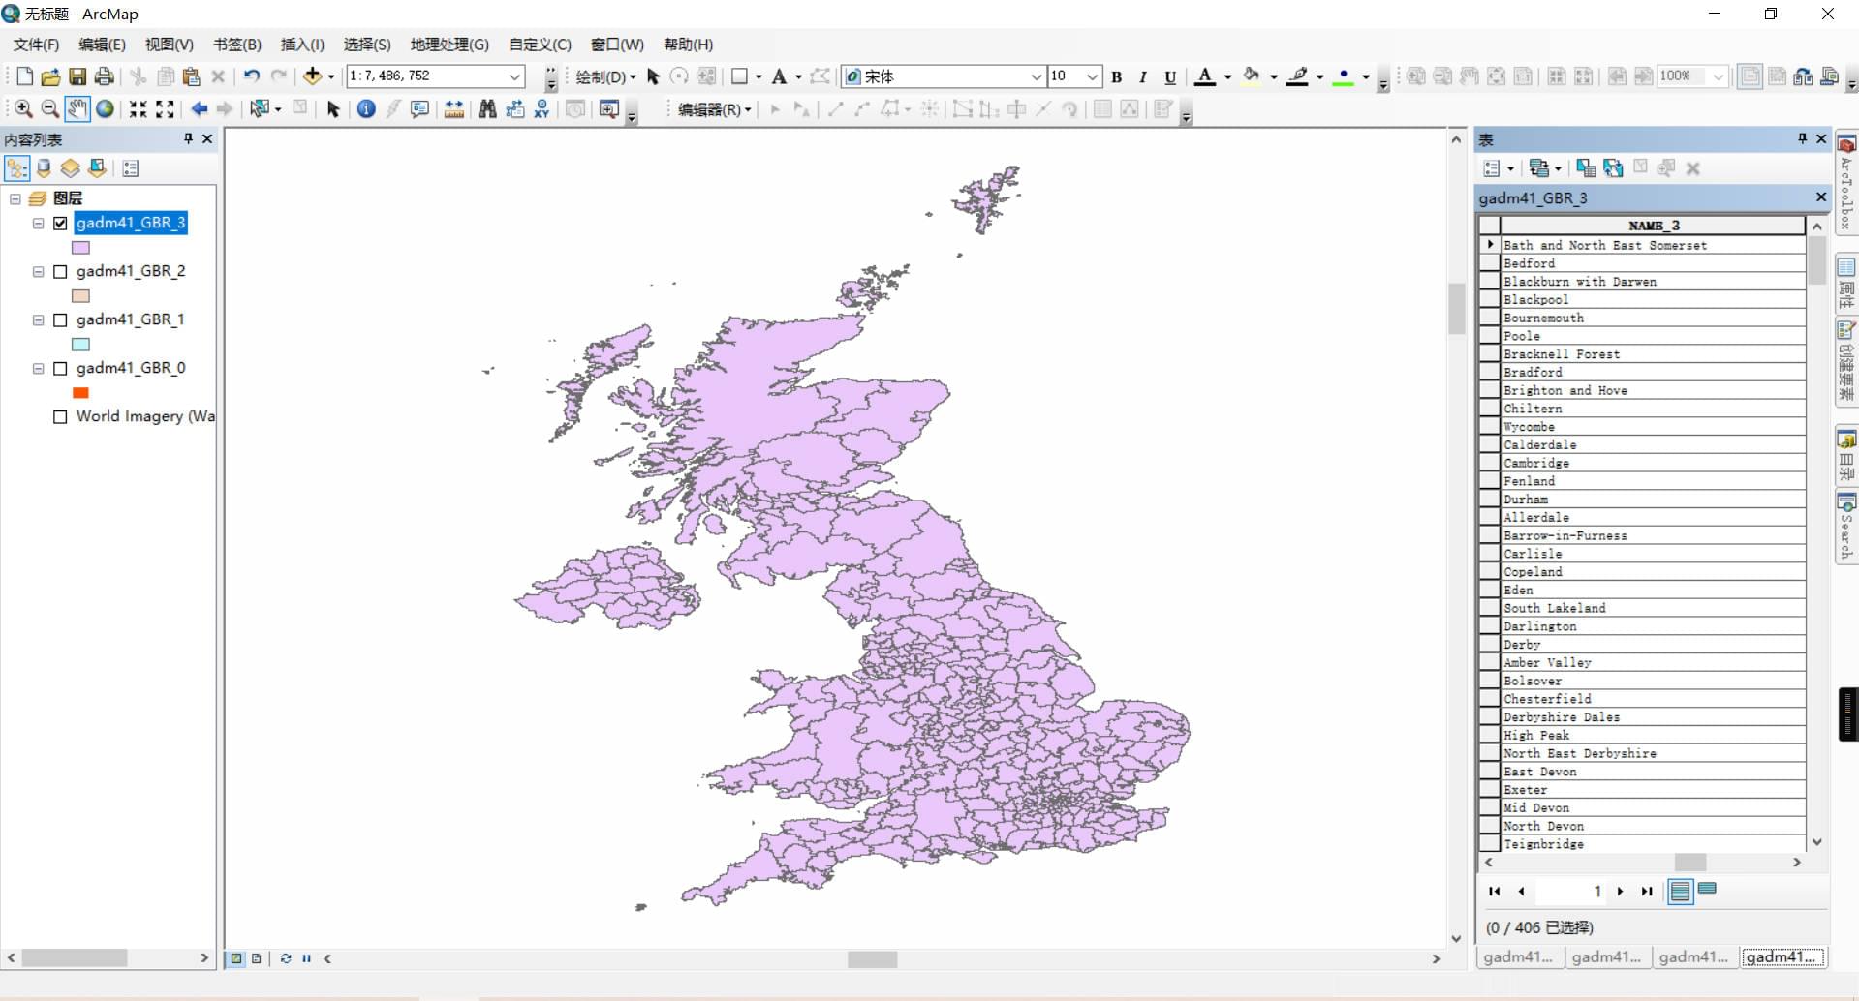The width and height of the screenshot is (1859, 1001).
Task: Activate the Pan hand tool
Action: 77,109
